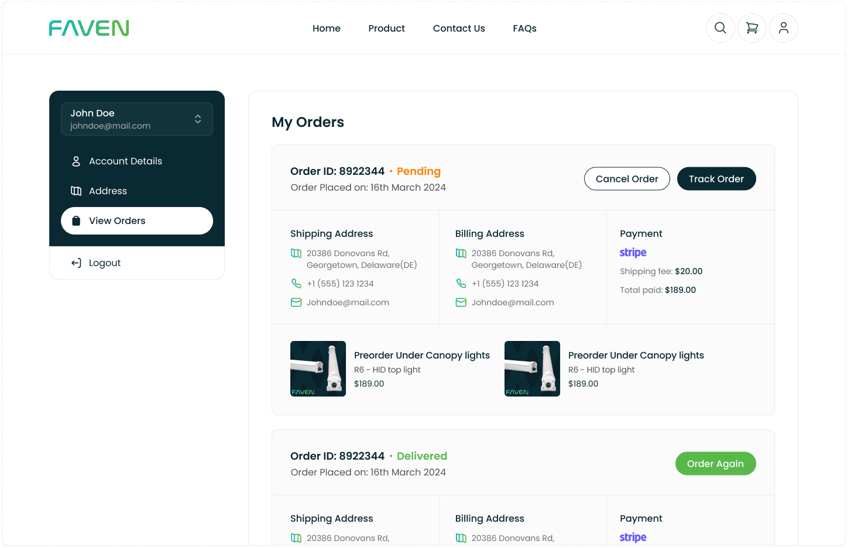Click Total paid $189.00 text
The height and width of the screenshot is (548, 848).
click(x=658, y=290)
